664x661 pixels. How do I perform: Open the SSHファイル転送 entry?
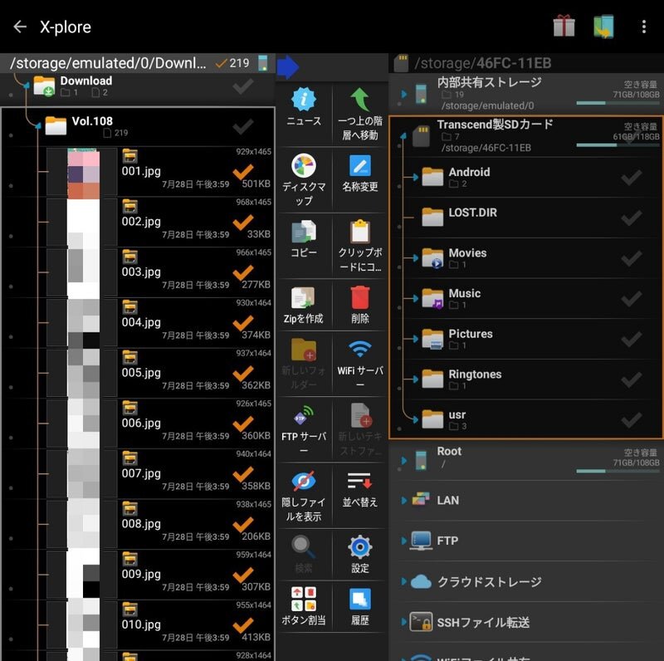525,623
